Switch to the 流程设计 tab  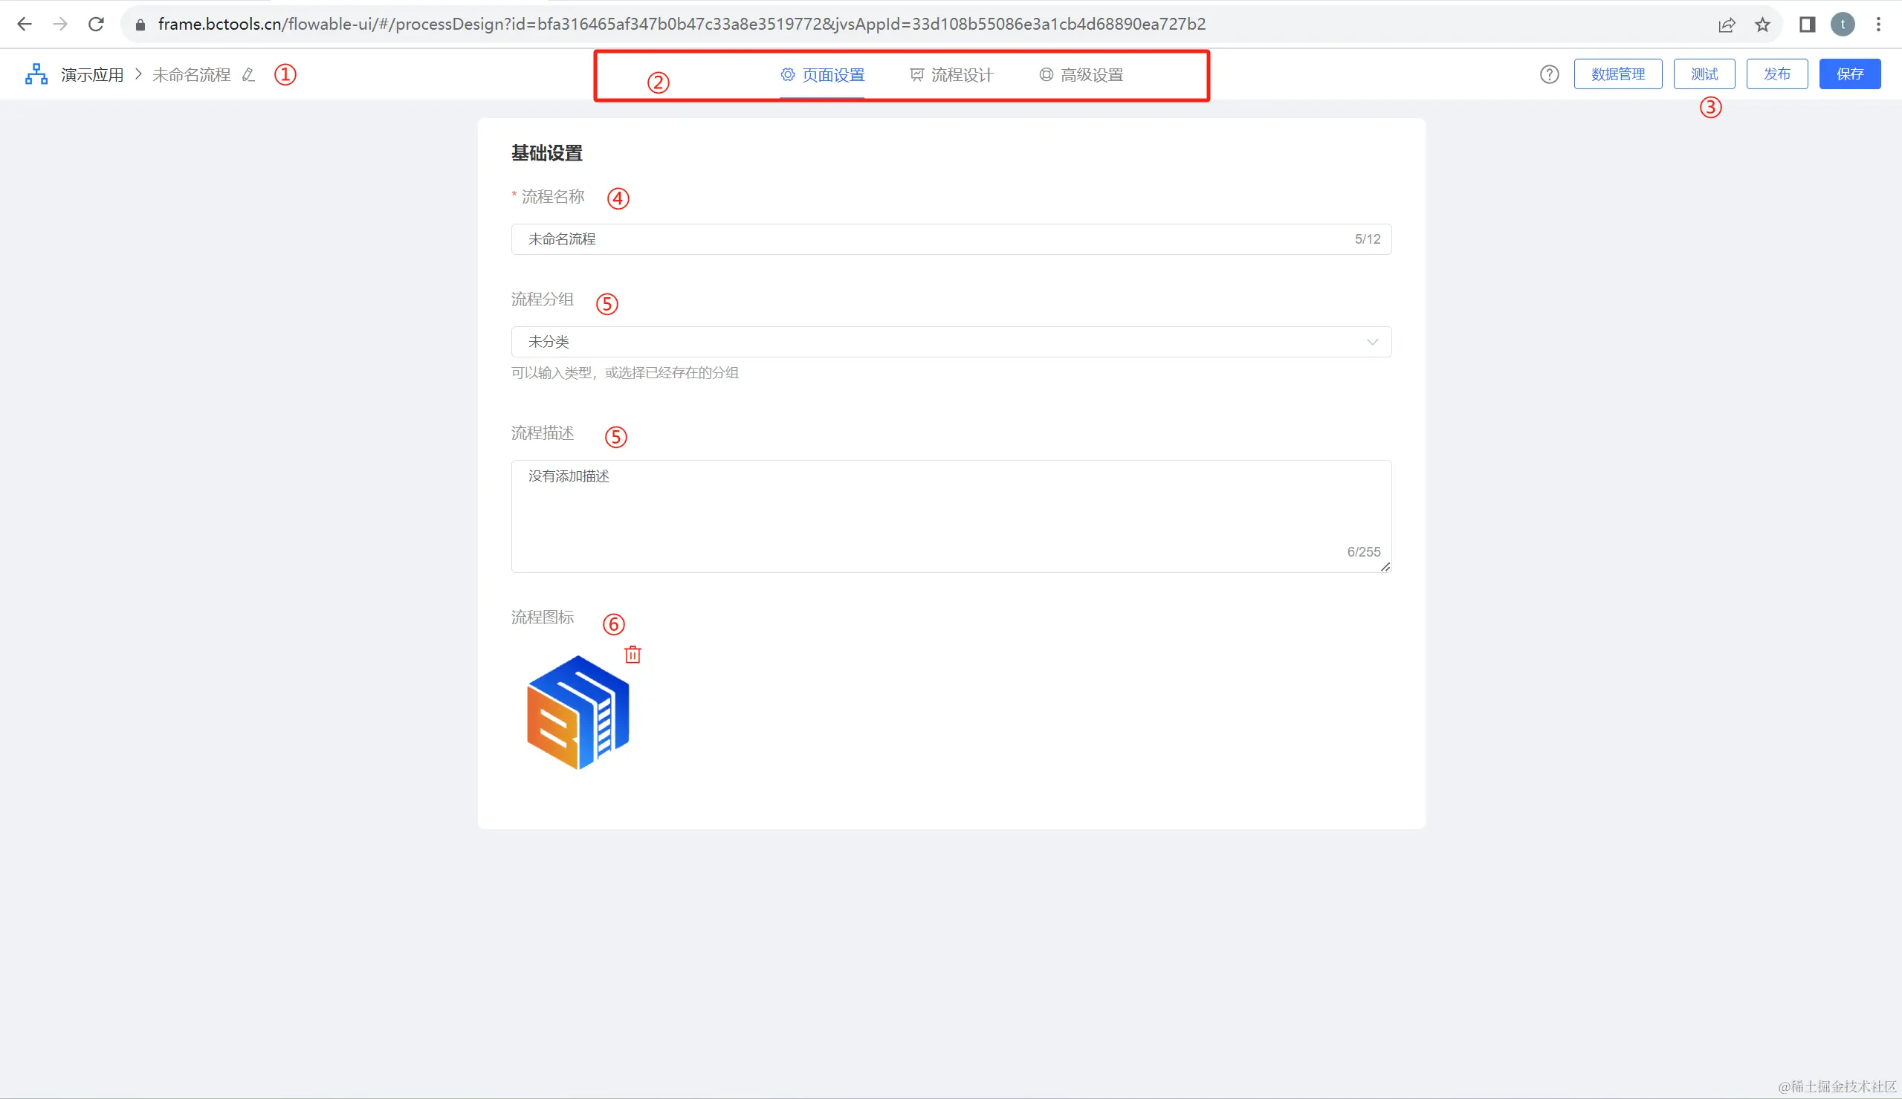click(952, 75)
